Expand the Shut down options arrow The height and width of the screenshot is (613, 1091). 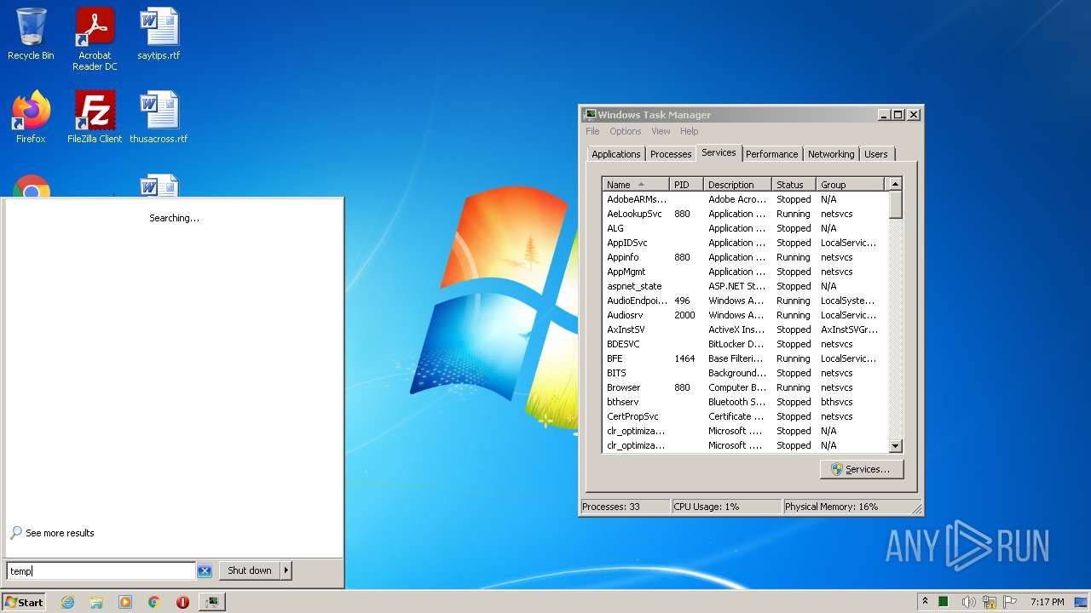click(x=286, y=570)
